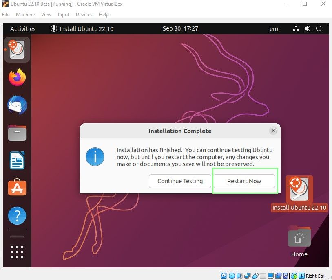This screenshot has width=332, height=280.
Task: Open the power menu in the top bar
Action: pyautogui.click(x=319, y=28)
